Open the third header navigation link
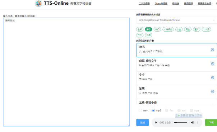 point(175,4)
